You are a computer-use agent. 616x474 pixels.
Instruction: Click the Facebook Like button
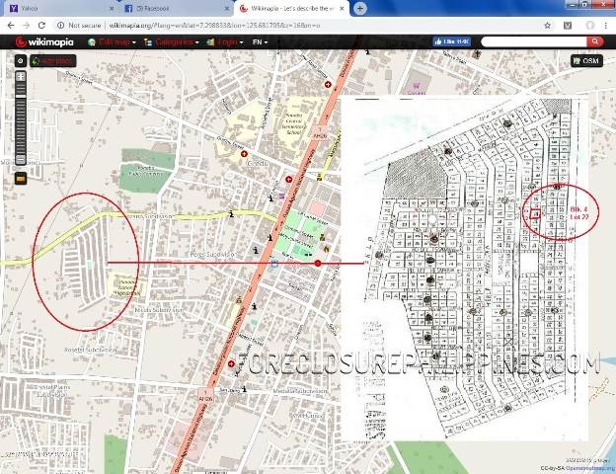pos(451,42)
